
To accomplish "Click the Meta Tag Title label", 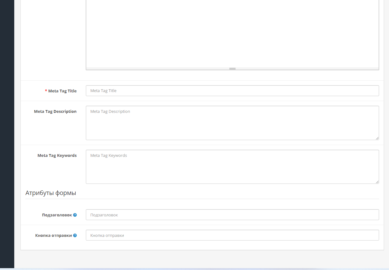I will click(62, 91).
